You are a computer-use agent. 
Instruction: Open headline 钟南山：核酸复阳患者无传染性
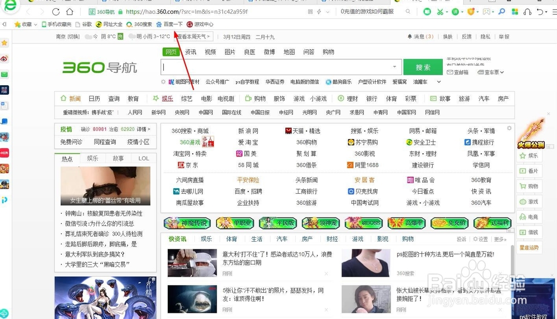point(104,213)
